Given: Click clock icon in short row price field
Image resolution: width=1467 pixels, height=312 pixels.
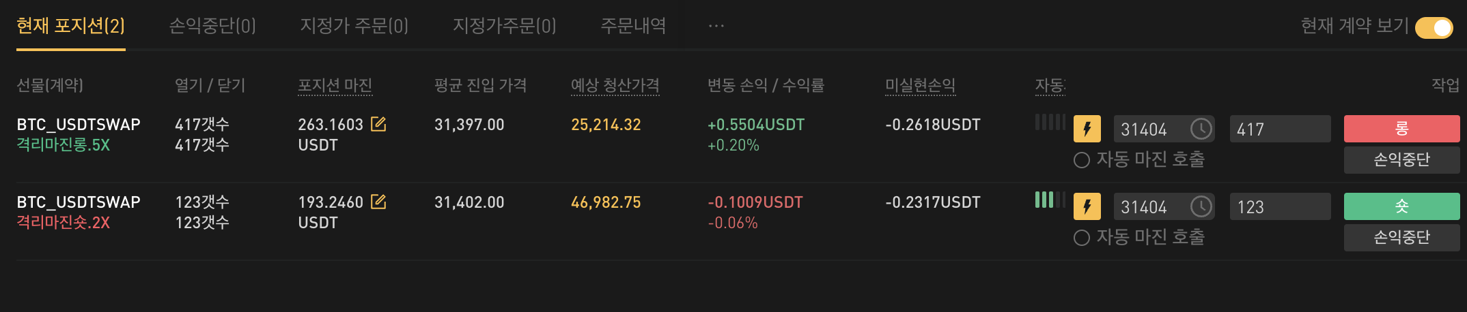Looking at the screenshot, I should pyautogui.click(x=1201, y=206).
